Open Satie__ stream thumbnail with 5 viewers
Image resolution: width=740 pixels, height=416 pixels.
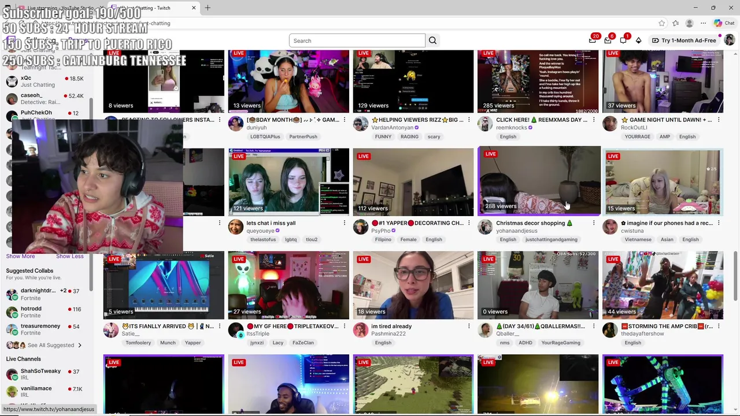(164, 285)
